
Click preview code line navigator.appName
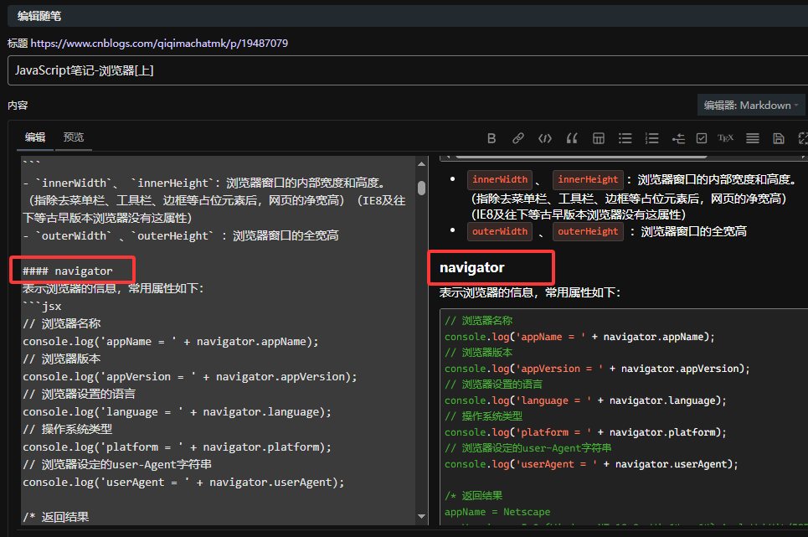579,337
